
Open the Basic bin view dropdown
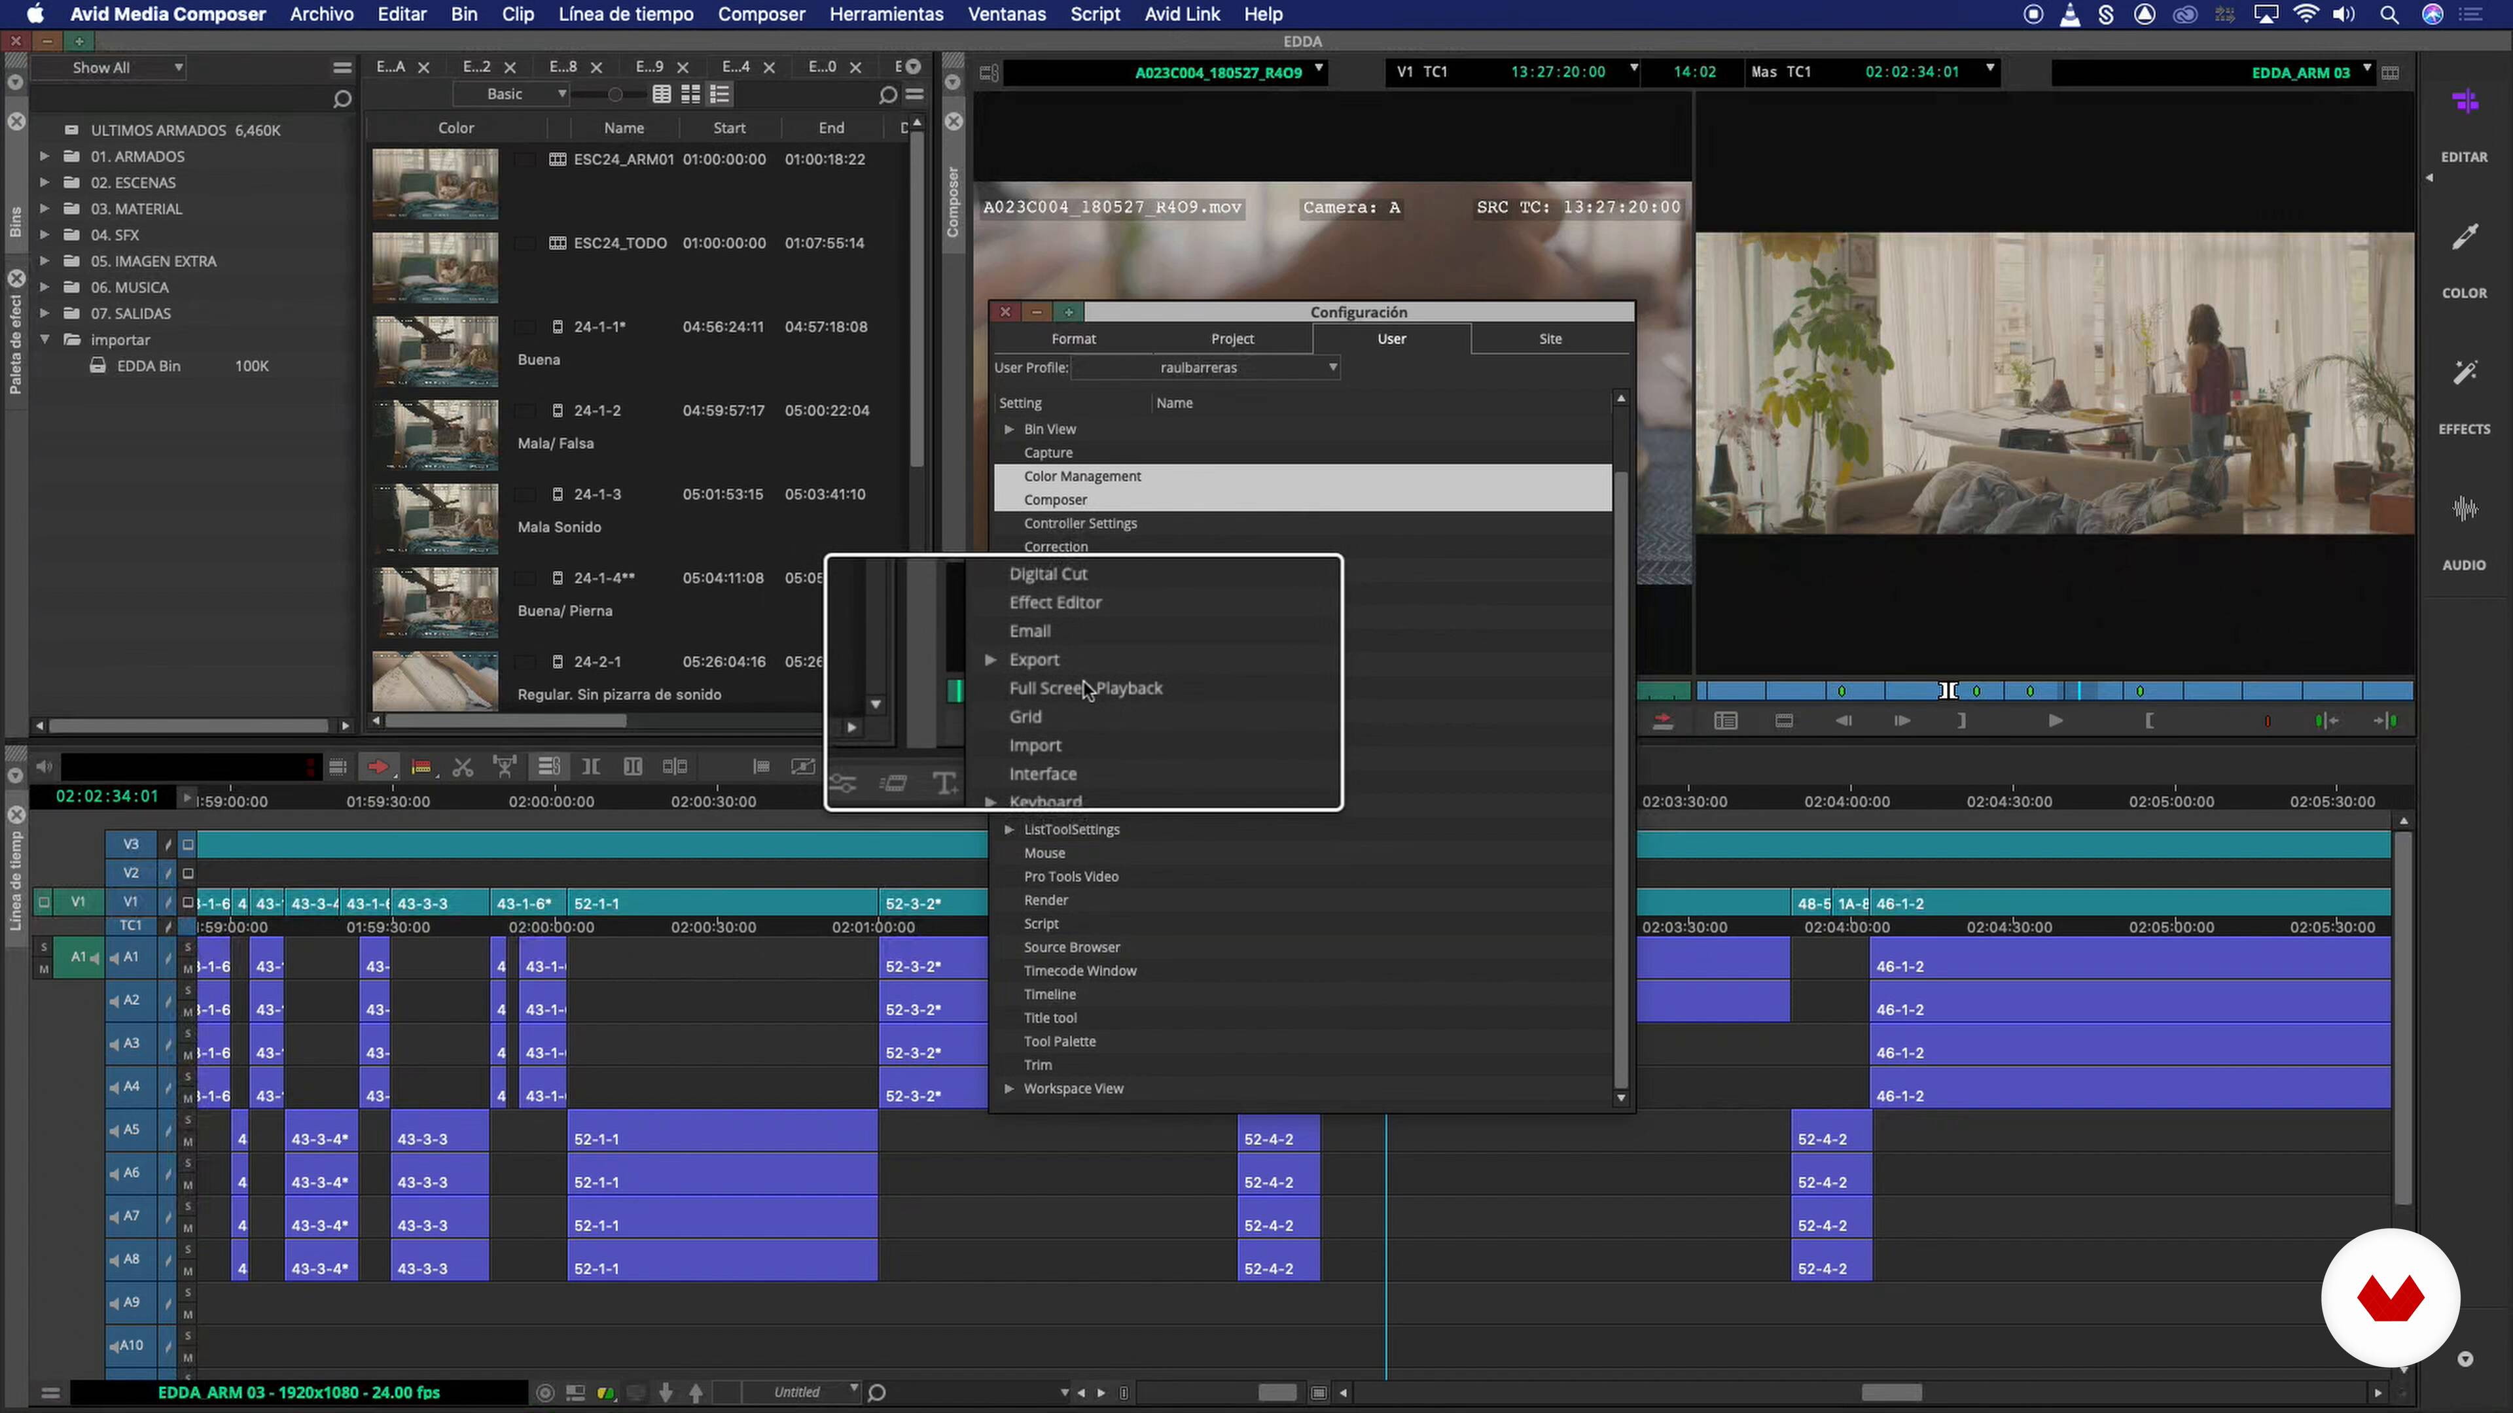512,95
